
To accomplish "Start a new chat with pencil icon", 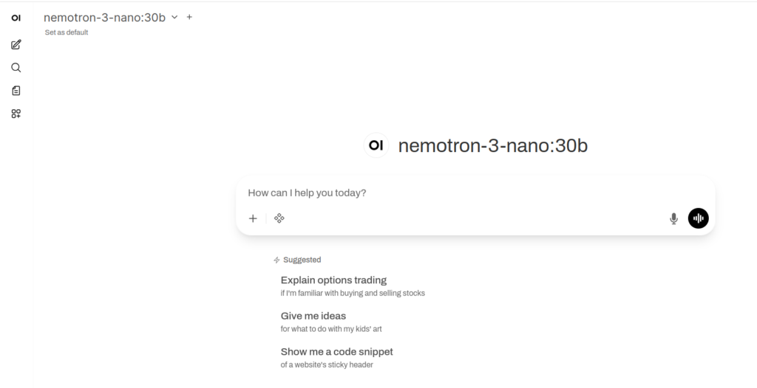I will coord(16,45).
